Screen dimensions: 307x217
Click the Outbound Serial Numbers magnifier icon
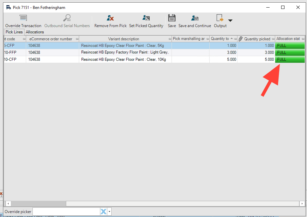click(x=67, y=18)
